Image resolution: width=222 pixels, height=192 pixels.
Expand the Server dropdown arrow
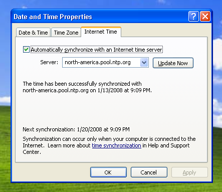coord(144,63)
